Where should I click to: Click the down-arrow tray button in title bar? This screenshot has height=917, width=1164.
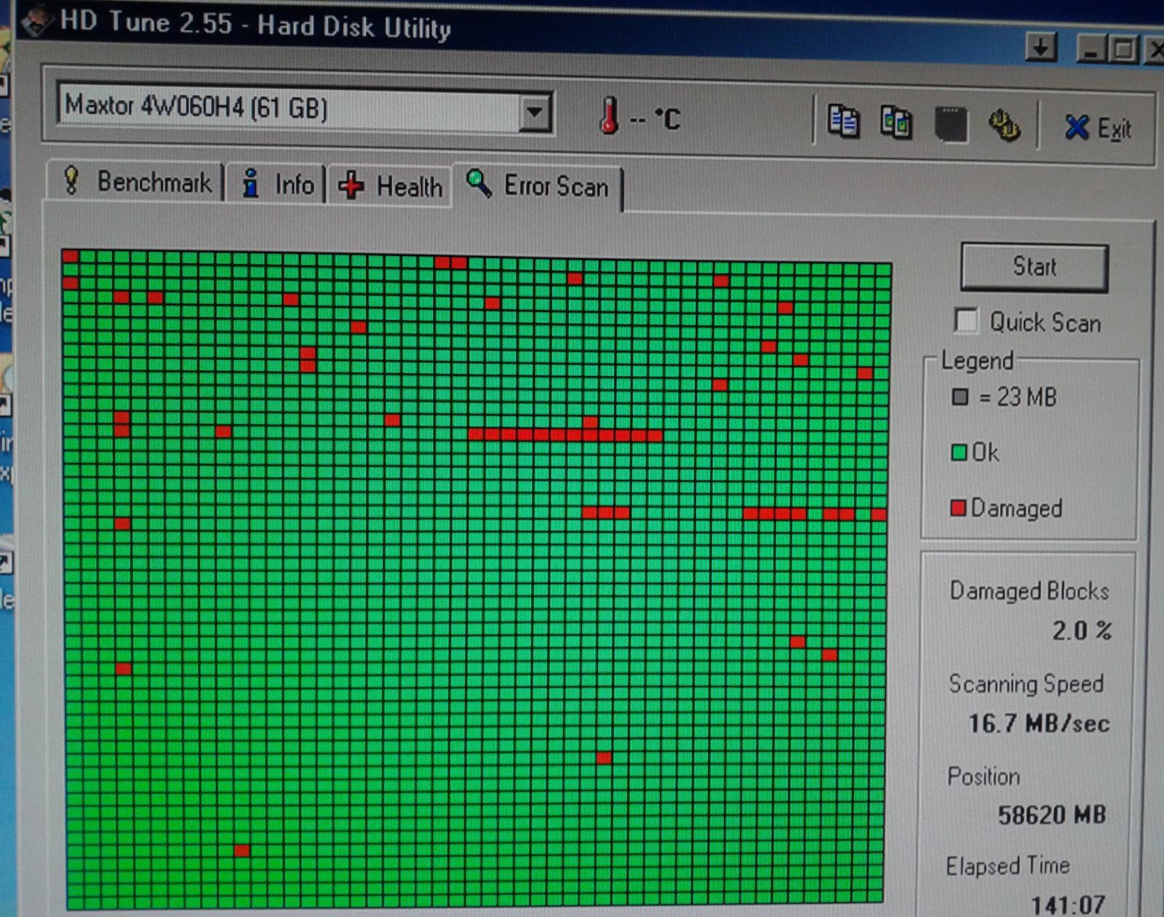[1041, 48]
